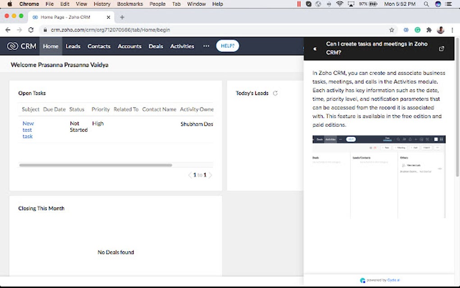This screenshot has width=460, height=288.
Task: Click the eye-shaped extension icon in the toolbar
Action: [405, 29]
